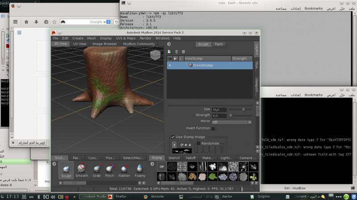This screenshot has width=357, height=200.
Task: Click the apps grid icon in Firefox page
Action: 19,32
